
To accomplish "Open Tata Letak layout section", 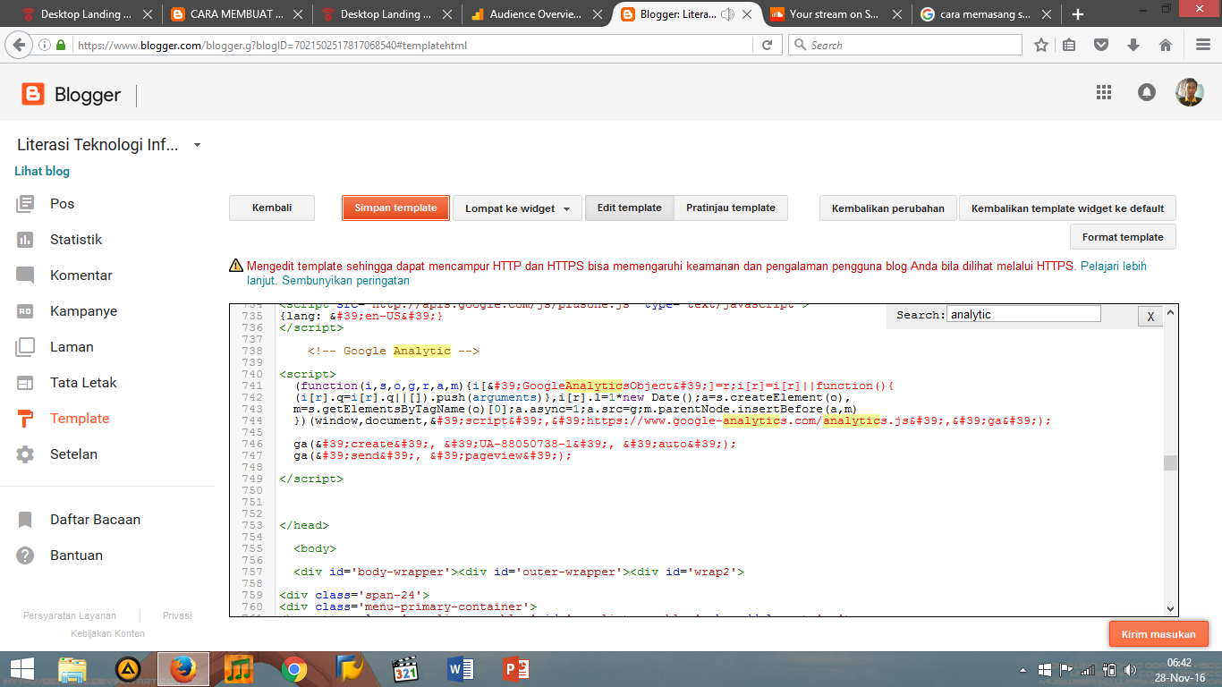I will pyautogui.click(x=83, y=383).
